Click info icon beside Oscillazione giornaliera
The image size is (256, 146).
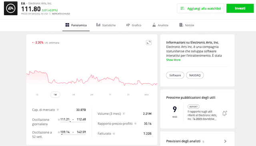(59, 119)
